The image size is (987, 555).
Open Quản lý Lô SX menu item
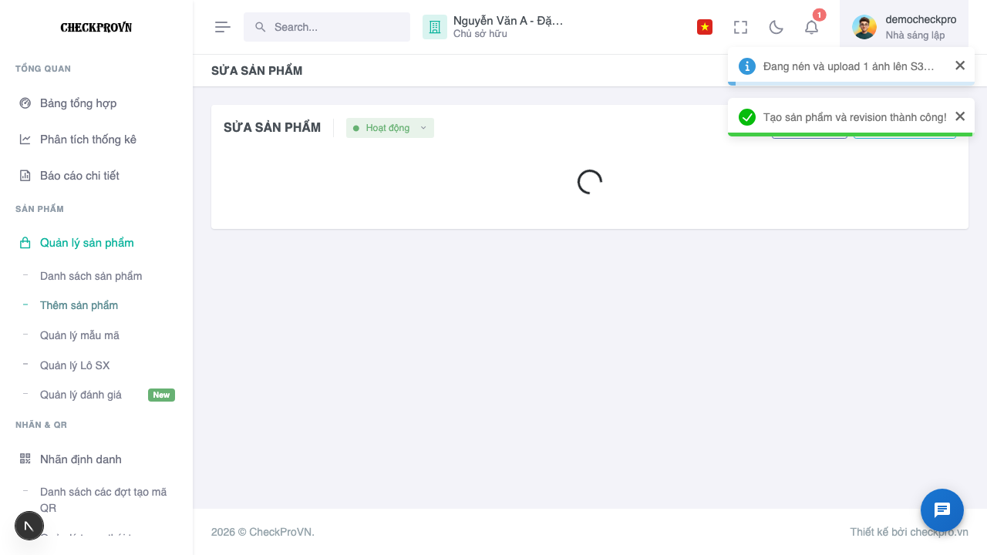(75, 365)
